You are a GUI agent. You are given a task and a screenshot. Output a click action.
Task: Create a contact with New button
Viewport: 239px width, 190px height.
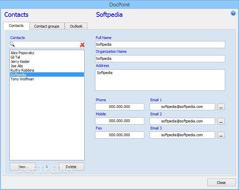pos(22,167)
